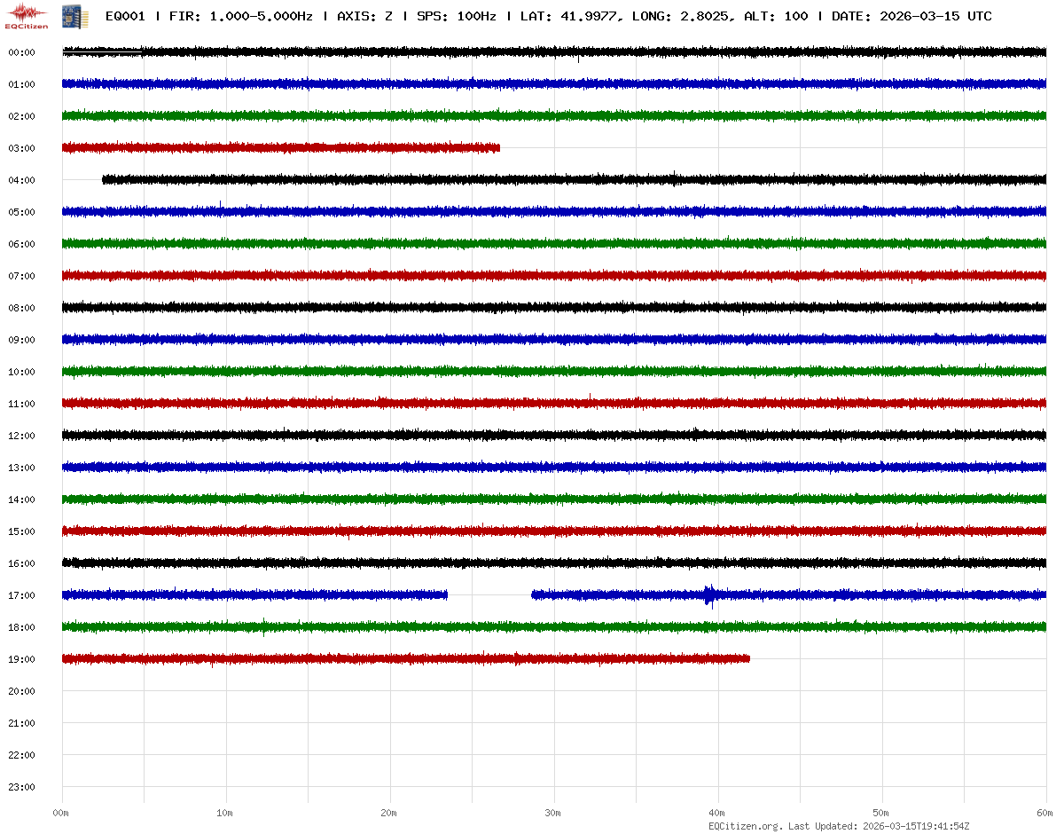Click the DATE 2026-03-15 UTC header text

point(911,16)
